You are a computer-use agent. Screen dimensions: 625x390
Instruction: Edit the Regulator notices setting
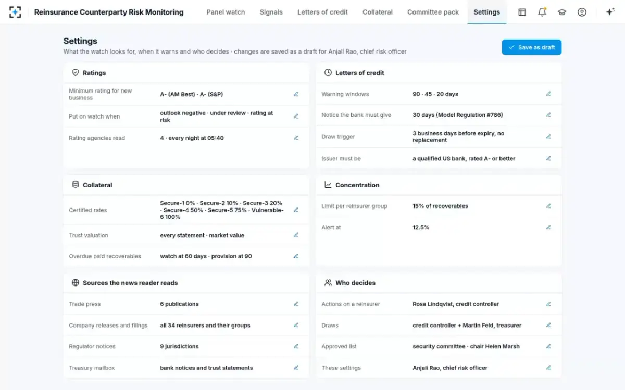296,346
